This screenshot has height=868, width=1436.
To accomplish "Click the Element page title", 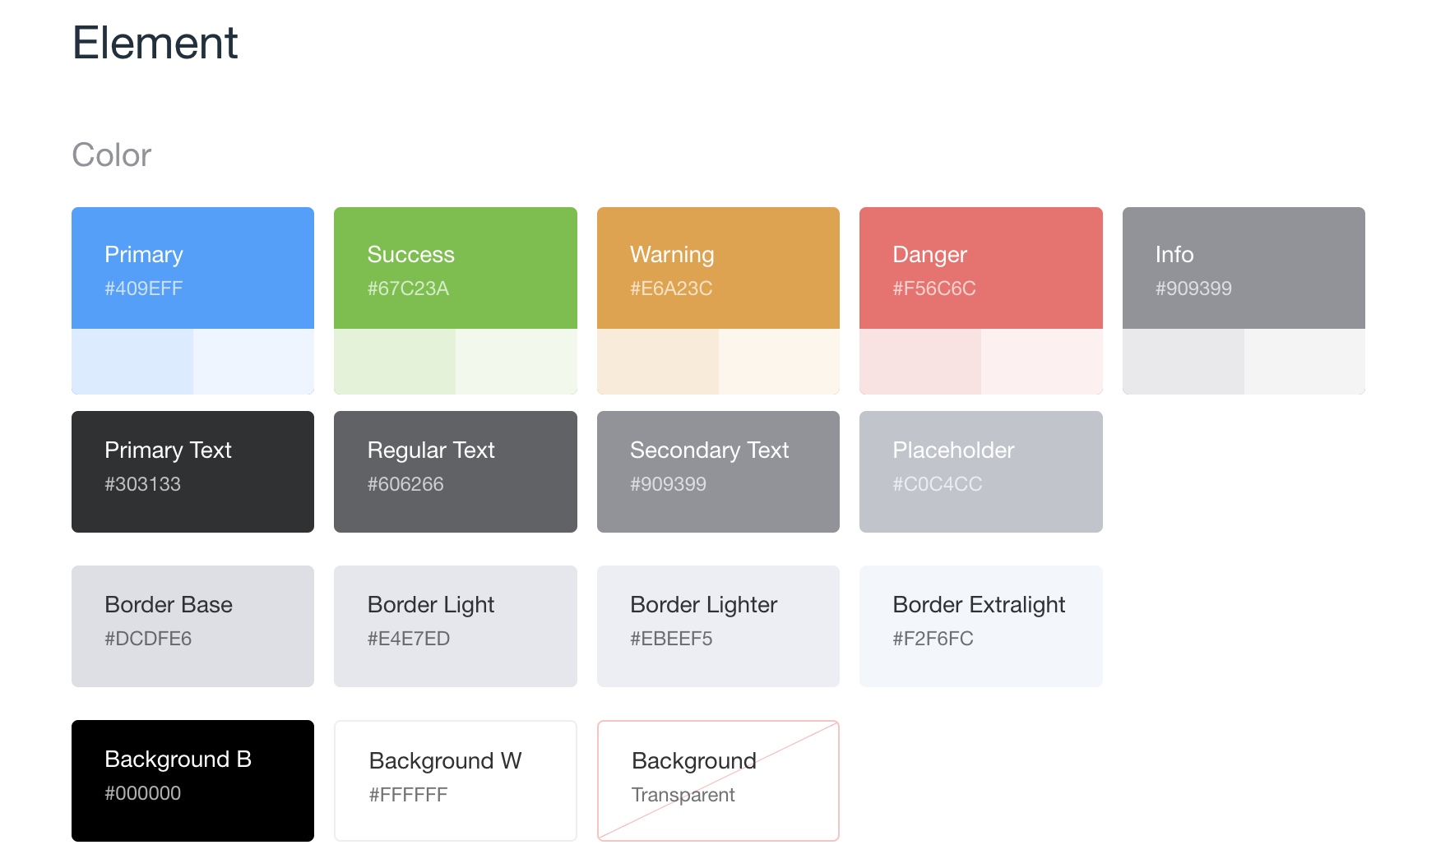I will click(x=155, y=43).
